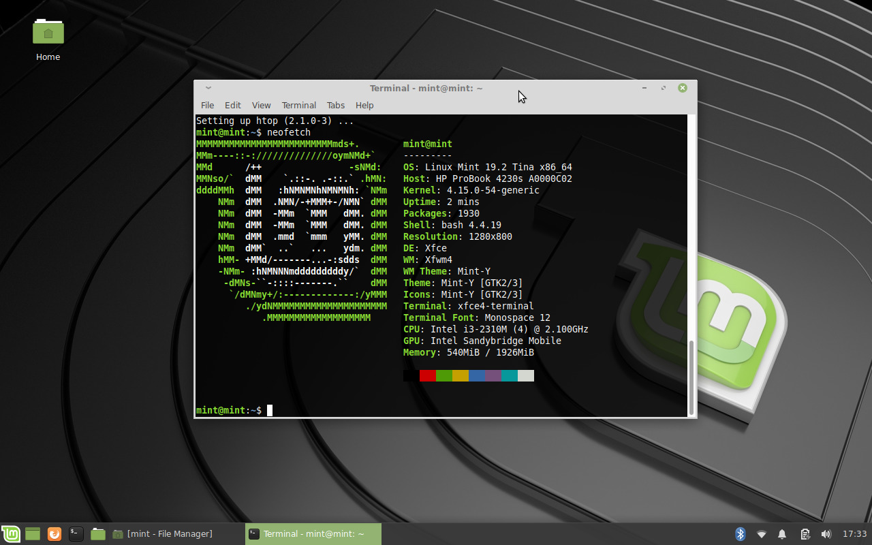Click the white color block in neofetch output
Viewport: 872px width, 545px height.
[526, 375]
